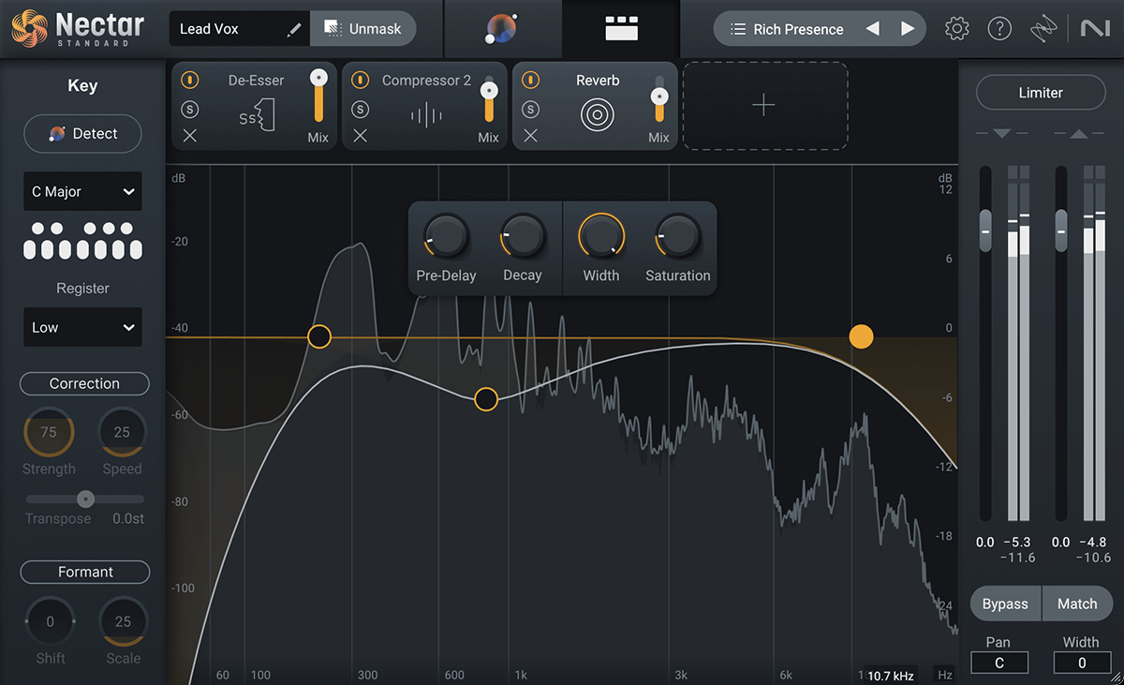Toggle the De-Esser power button
This screenshot has height=685, width=1124.
(190, 81)
